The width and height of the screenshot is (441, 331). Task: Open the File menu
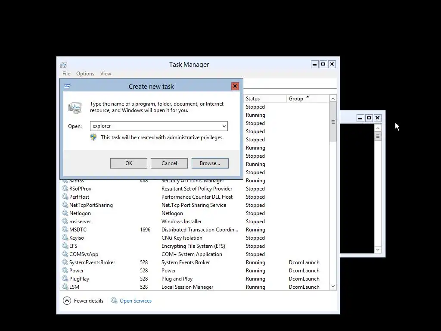[x=66, y=73]
